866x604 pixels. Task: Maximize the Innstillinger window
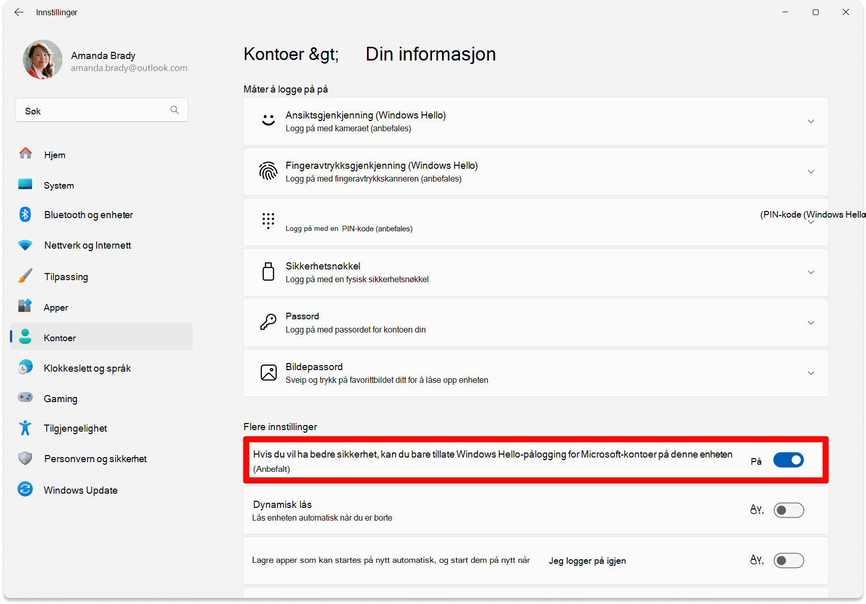click(816, 12)
